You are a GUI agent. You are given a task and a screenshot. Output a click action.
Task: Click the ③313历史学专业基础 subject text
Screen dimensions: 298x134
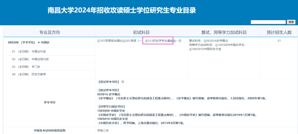(x=159, y=40)
